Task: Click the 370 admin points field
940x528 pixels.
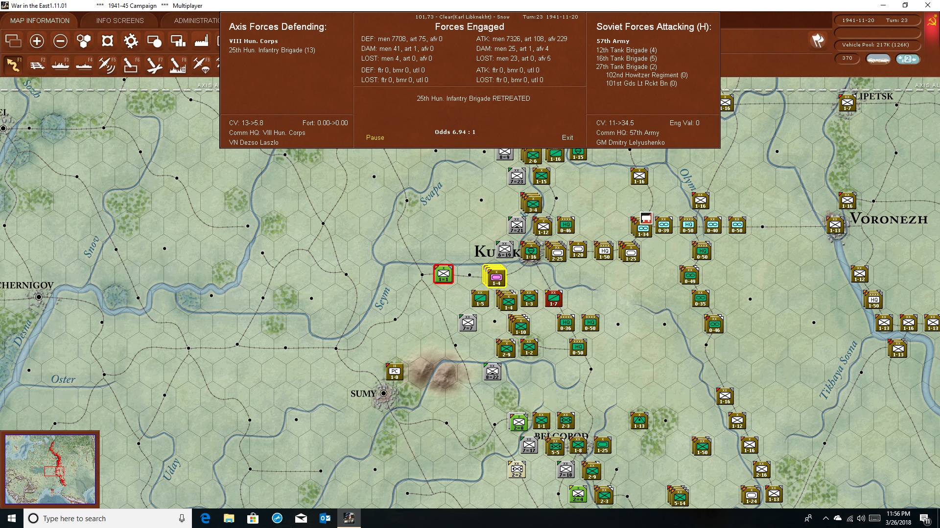Action: click(x=847, y=58)
